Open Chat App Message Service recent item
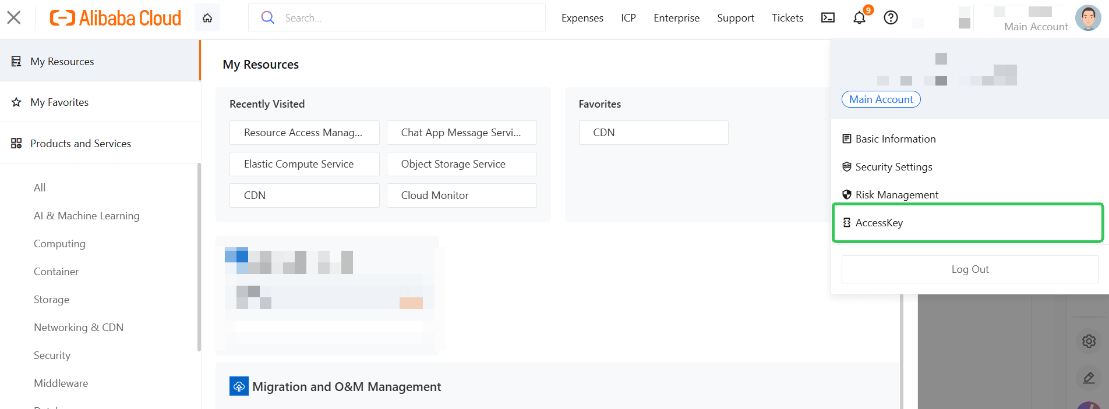Screen dimensions: 1109x409 click(461, 133)
